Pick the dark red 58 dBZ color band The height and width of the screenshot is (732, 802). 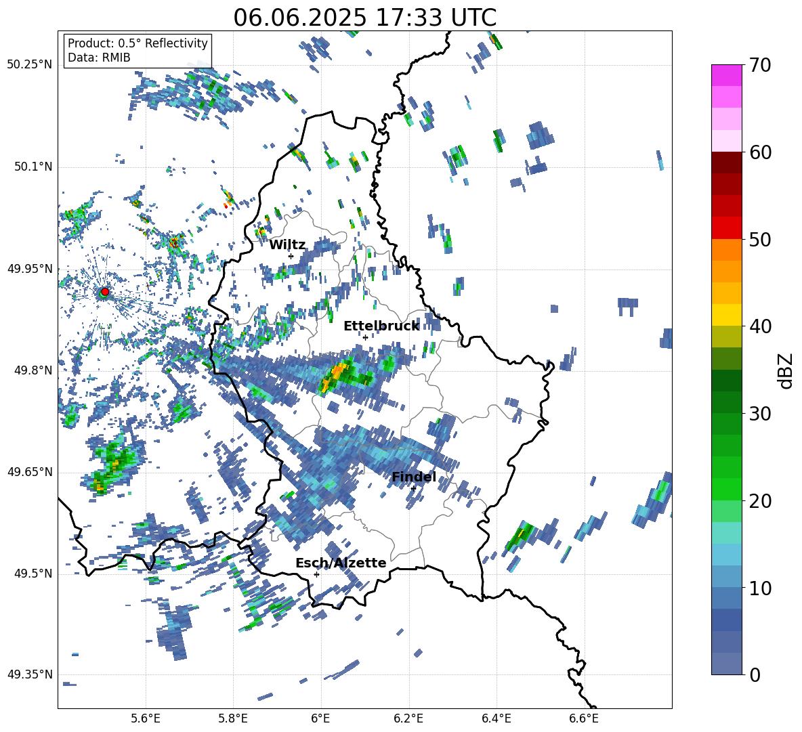point(726,163)
